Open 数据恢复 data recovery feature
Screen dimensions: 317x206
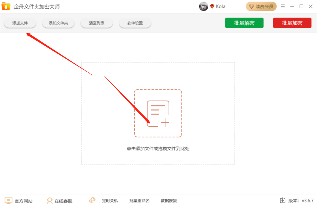tap(169, 200)
